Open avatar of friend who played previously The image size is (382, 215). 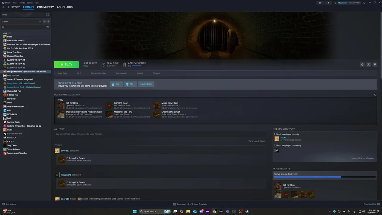[277, 150]
